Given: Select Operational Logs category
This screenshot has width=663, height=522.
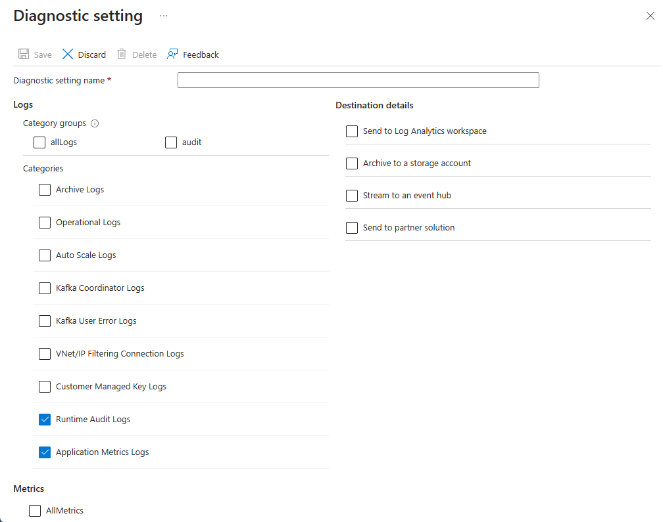Looking at the screenshot, I should tap(45, 223).
